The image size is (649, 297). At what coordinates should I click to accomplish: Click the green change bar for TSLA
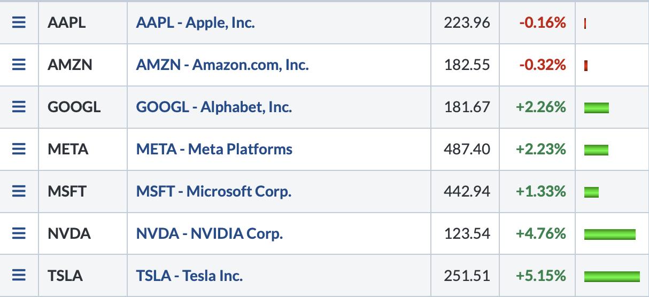coord(612,277)
